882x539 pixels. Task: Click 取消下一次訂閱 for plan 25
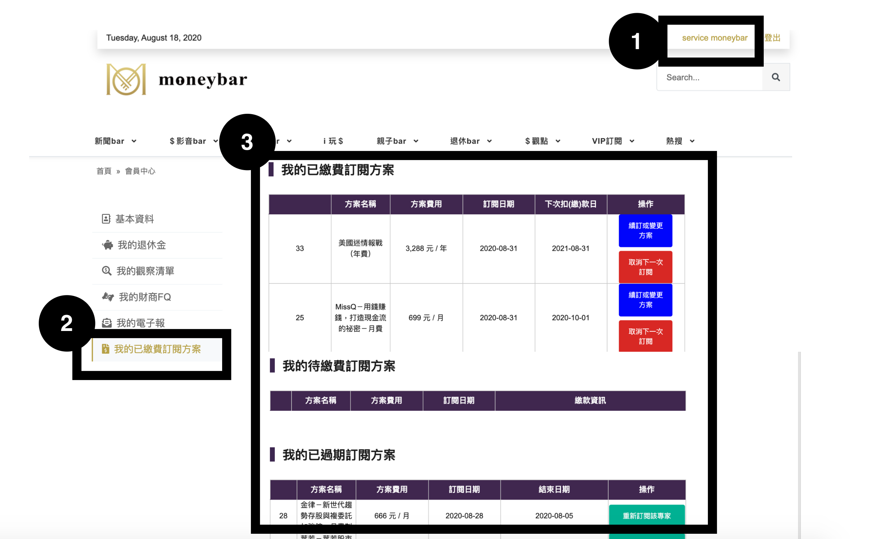click(646, 336)
